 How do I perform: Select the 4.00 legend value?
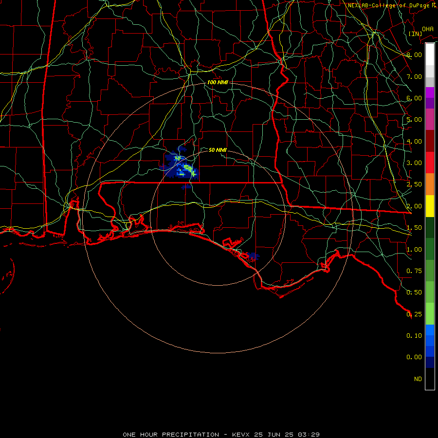[x=414, y=141]
